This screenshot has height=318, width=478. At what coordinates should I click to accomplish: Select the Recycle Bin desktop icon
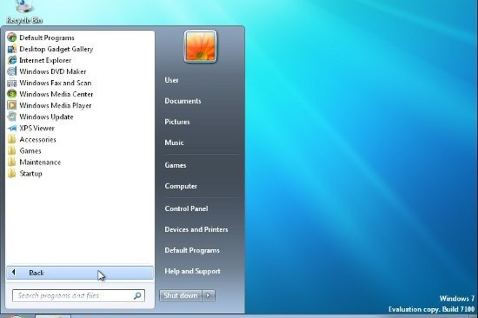tap(24, 12)
